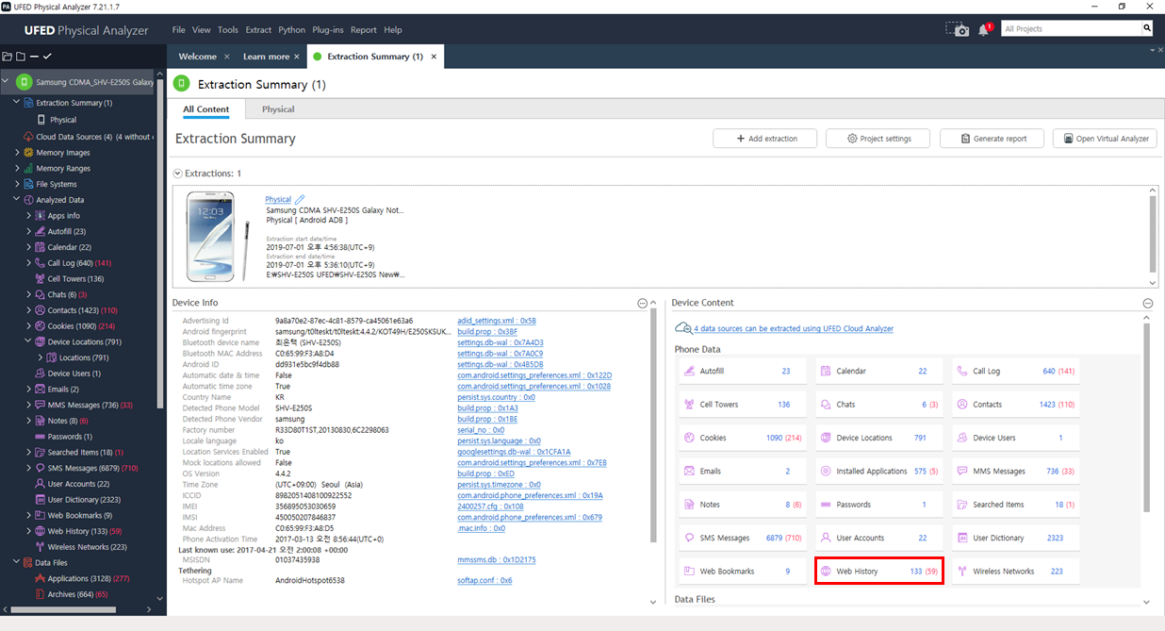Click Open Virtual Analyzer button
The image size is (1165, 631).
tap(1105, 139)
